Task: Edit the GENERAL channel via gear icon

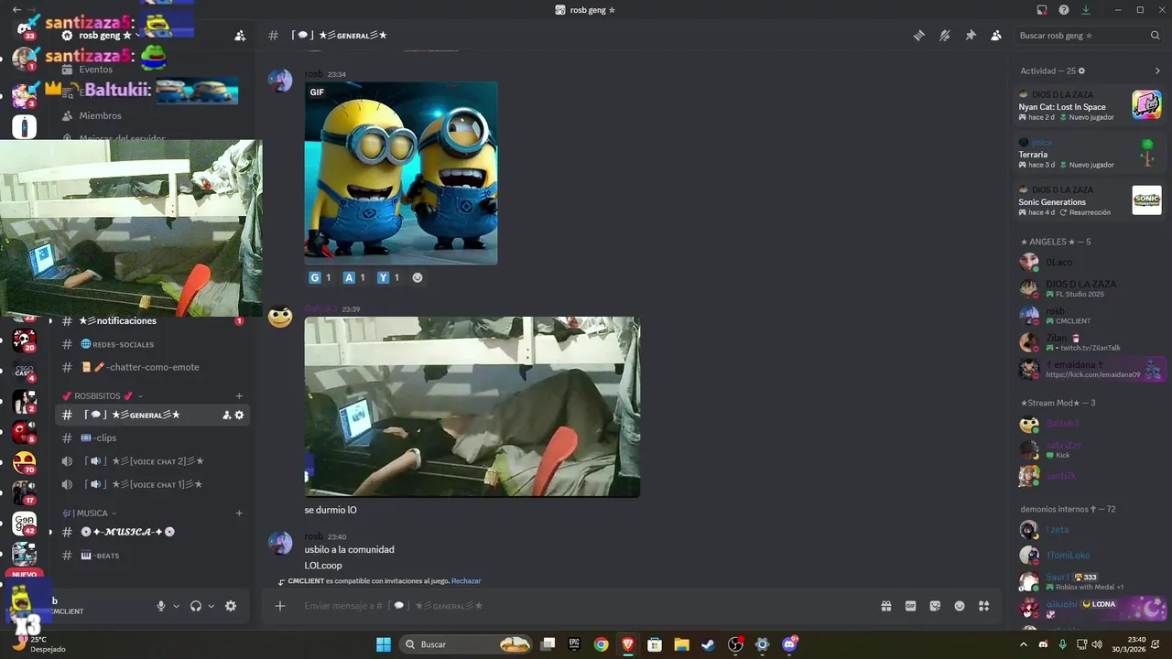Action: tap(240, 415)
